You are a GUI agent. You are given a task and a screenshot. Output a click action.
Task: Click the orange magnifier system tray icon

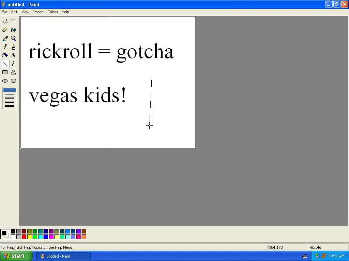pyautogui.click(x=324, y=256)
